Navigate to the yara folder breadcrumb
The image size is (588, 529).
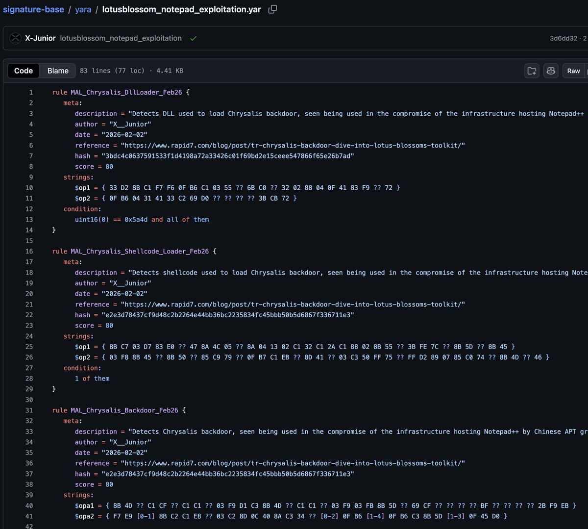tap(83, 9)
